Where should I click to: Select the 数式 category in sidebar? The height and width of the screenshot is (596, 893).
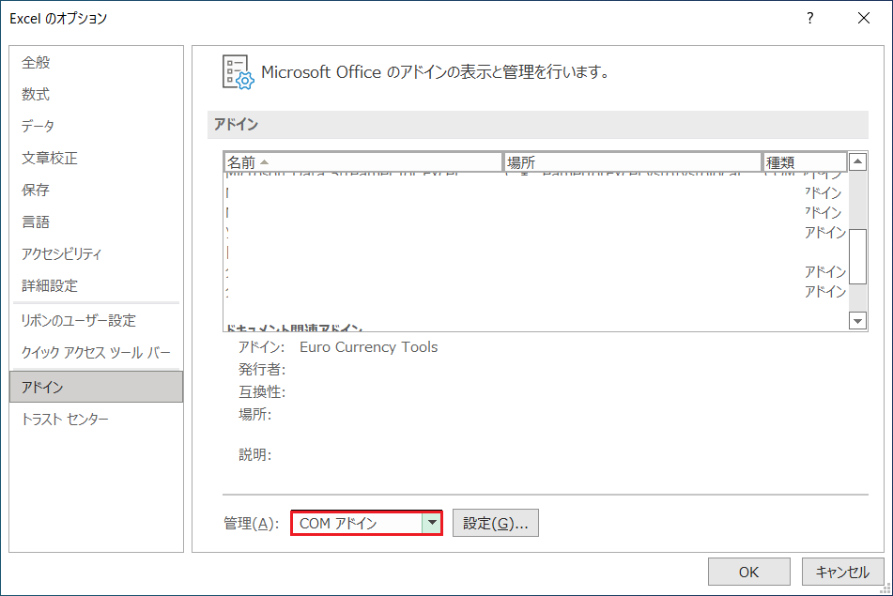pos(36,95)
